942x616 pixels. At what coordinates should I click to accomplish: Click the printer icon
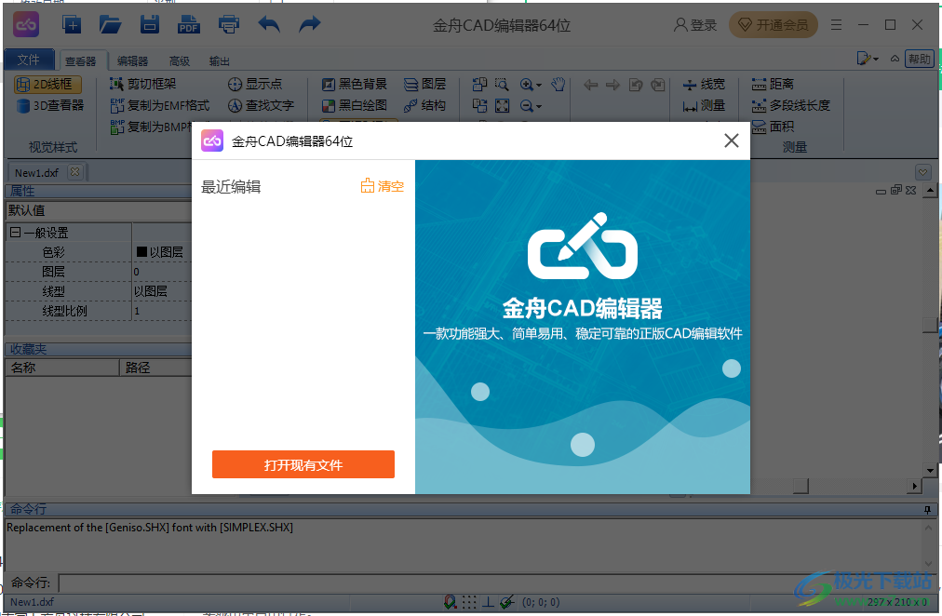click(x=229, y=24)
